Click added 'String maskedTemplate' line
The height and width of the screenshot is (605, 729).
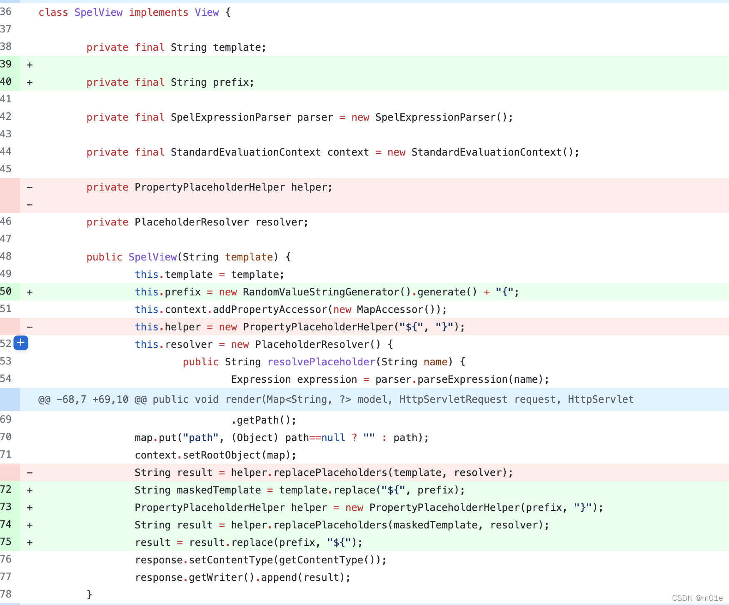[x=300, y=490]
